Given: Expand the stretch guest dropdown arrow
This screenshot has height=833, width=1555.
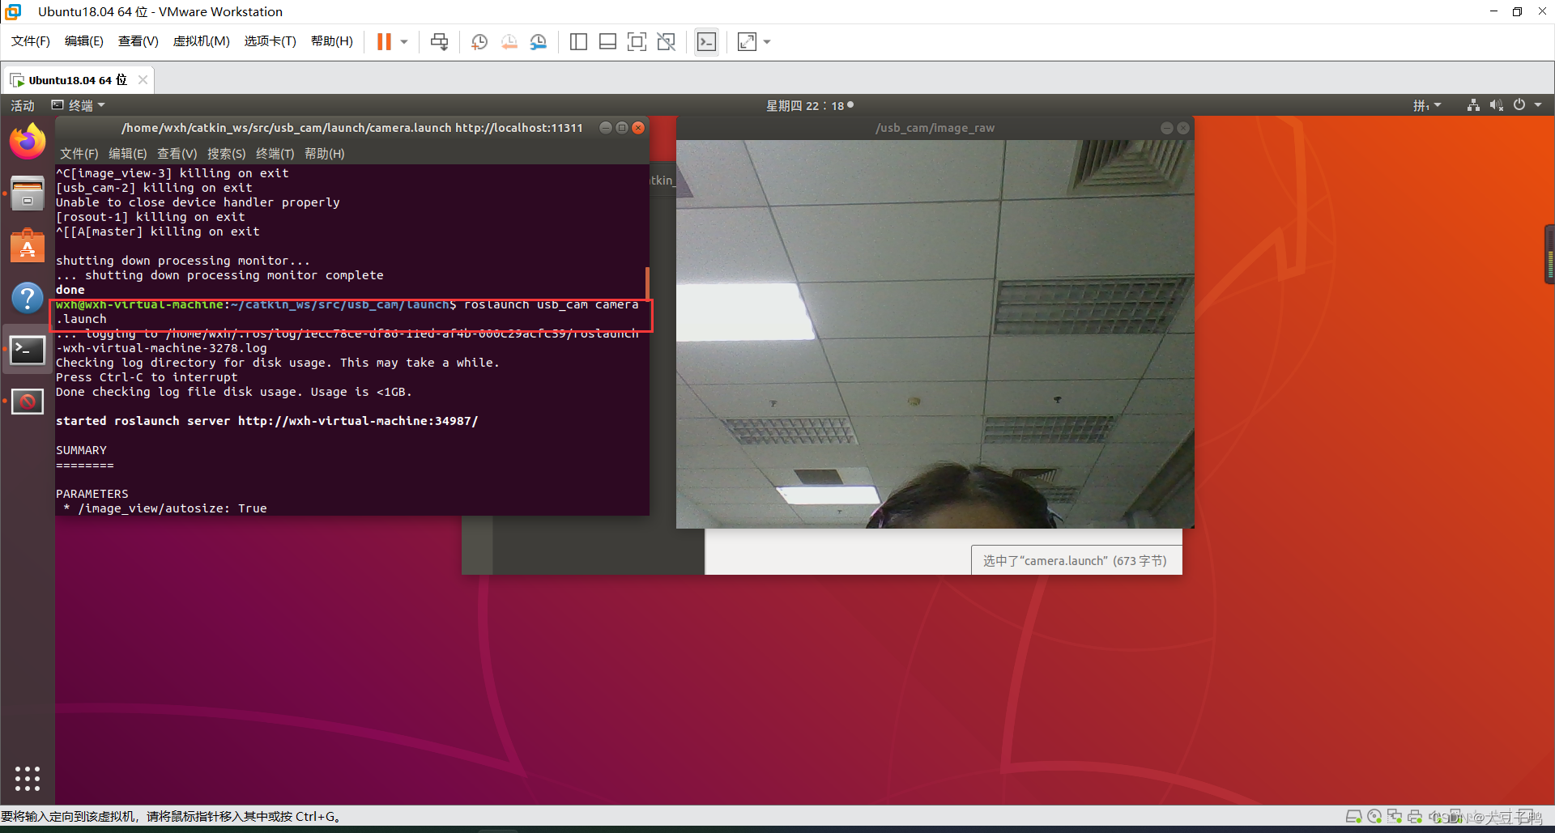Looking at the screenshot, I should pyautogui.click(x=767, y=42).
